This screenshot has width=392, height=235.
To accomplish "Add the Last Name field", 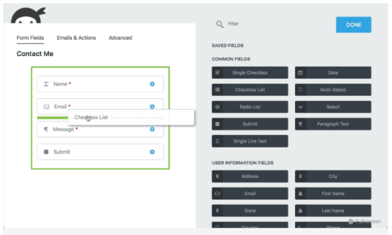I will [x=333, y=211].
